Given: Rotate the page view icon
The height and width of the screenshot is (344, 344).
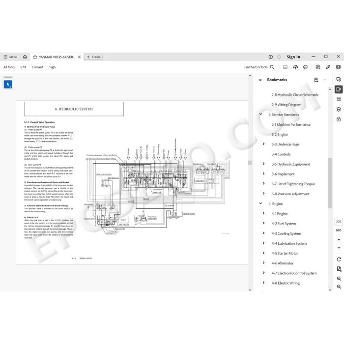Looking at the screenshot, I should point(339,259).
